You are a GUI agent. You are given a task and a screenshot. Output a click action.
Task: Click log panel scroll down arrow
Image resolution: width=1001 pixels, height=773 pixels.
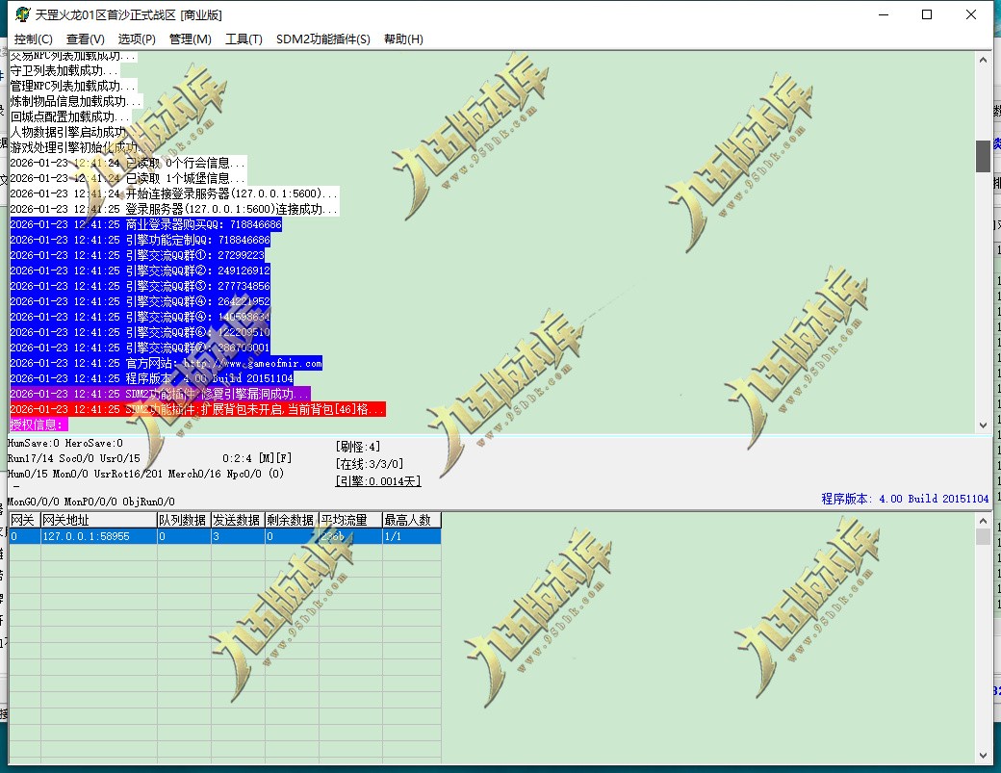[x=983, y=425]
